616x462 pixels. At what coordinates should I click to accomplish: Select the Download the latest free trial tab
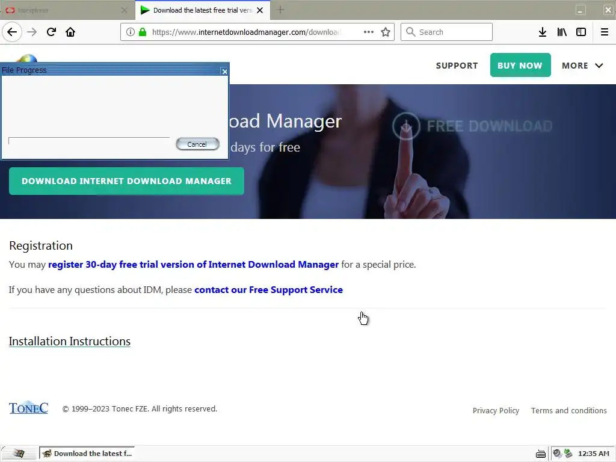202,10
